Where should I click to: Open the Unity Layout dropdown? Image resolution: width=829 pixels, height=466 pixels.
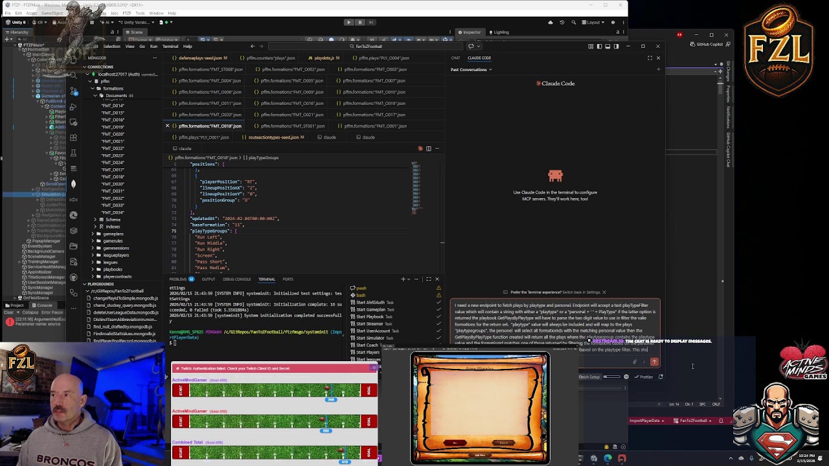click(594, 22)
